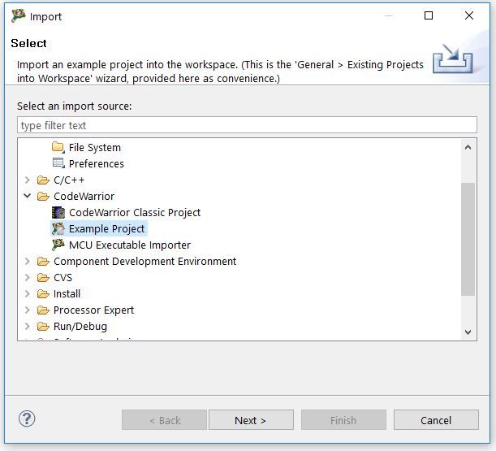Click the tree scrollbar down arrow
Screen dimensions: 496x451
(468, 332)
